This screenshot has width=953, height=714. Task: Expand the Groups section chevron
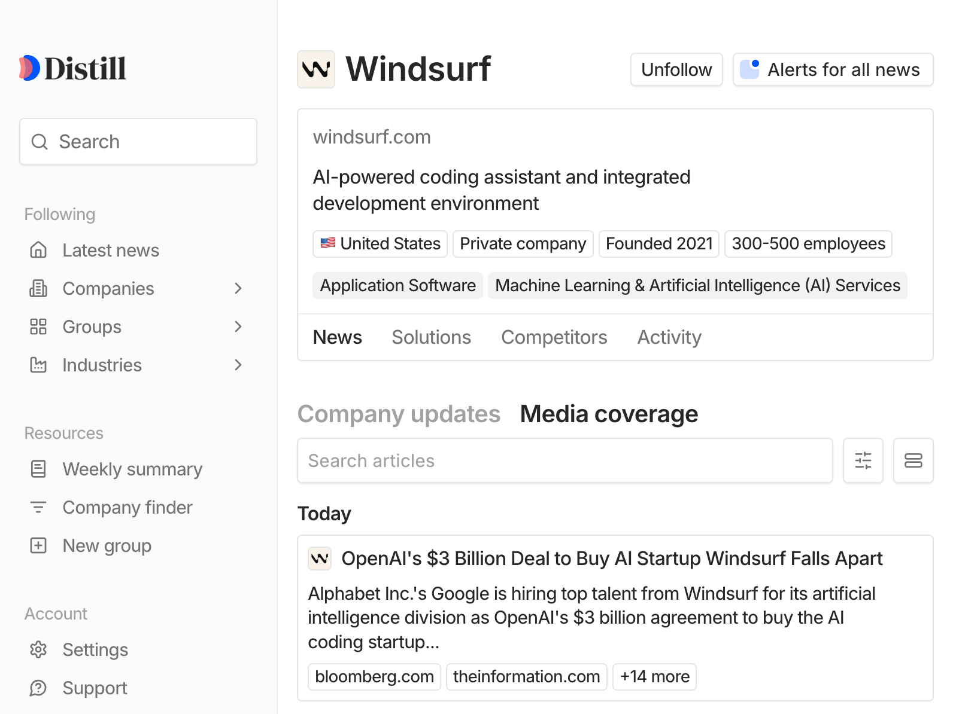238,327
